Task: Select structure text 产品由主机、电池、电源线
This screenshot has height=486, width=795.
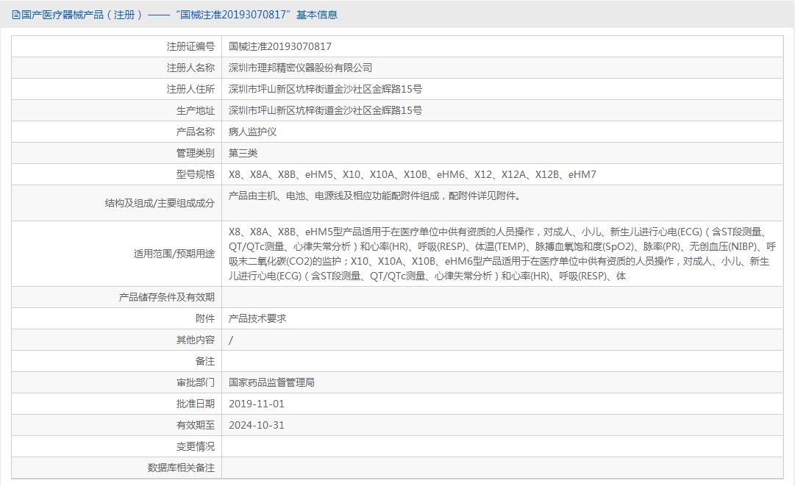Action: 375,196
